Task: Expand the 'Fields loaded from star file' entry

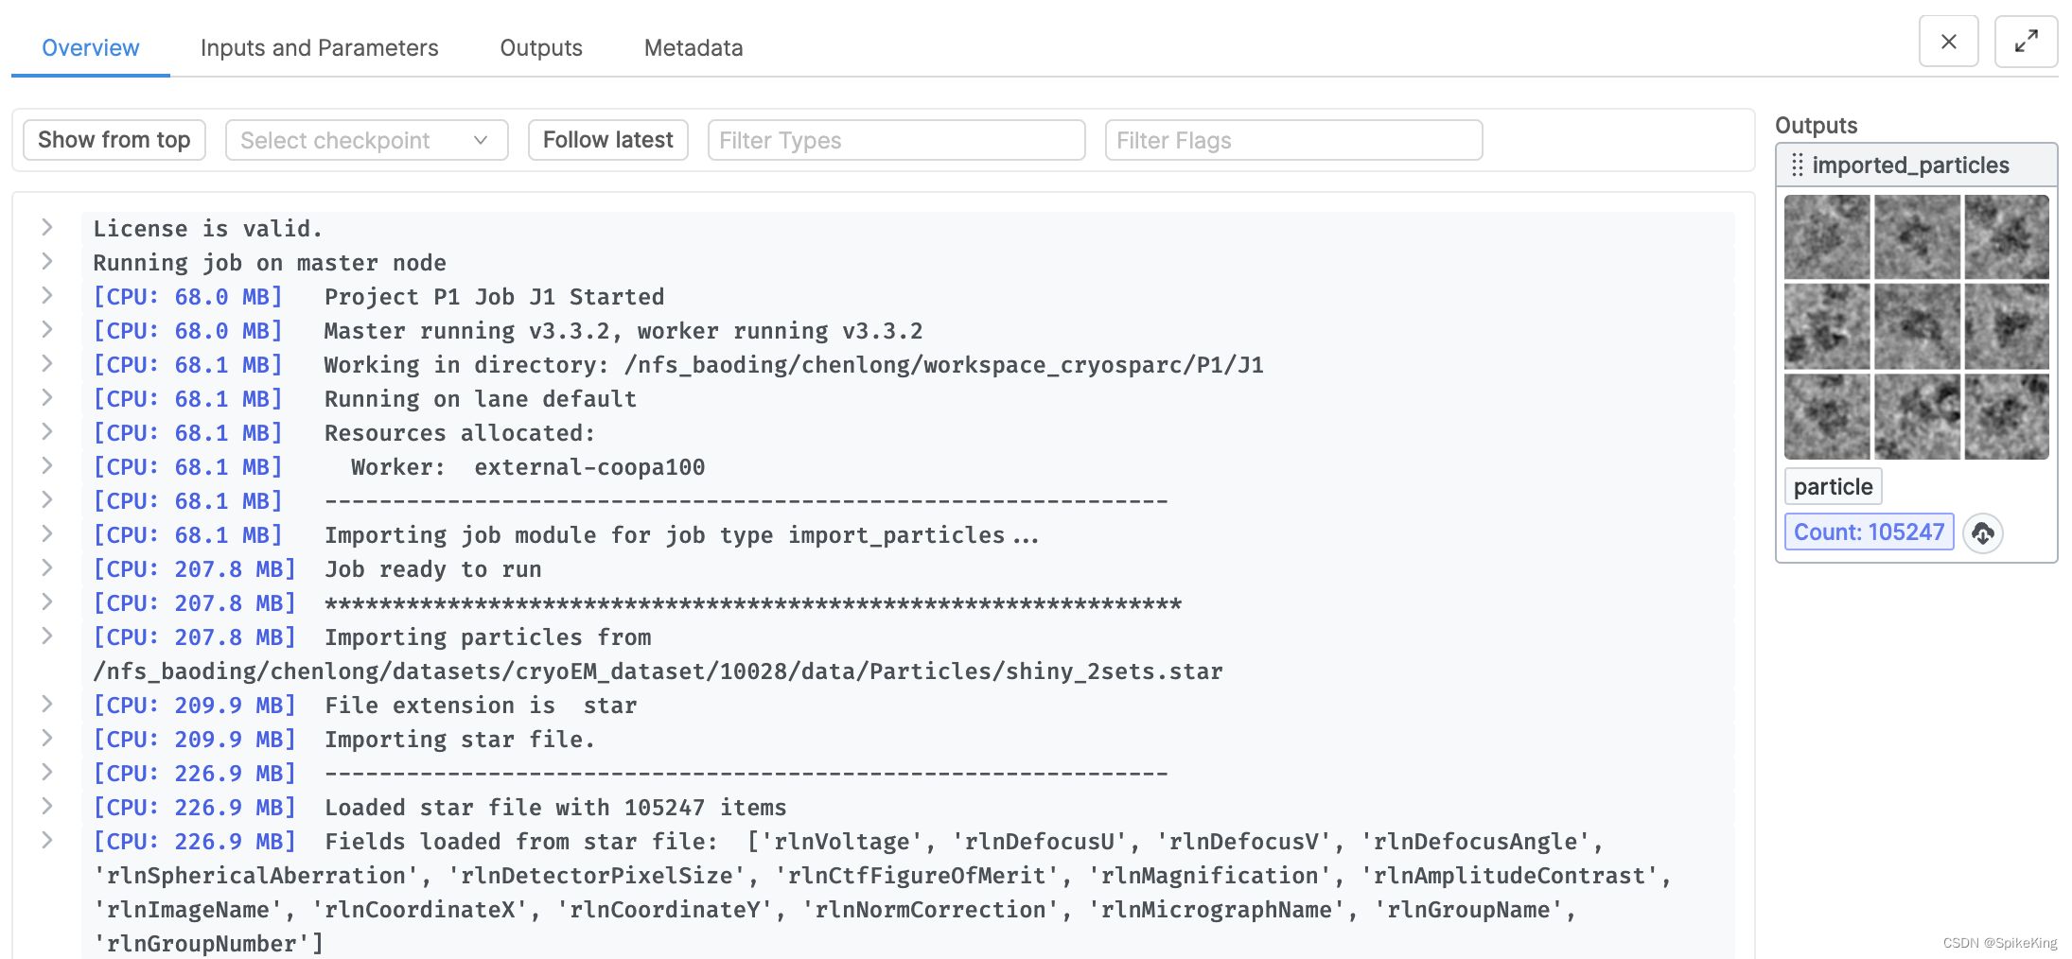Action: pyautogui.click(x=46, y=840)
